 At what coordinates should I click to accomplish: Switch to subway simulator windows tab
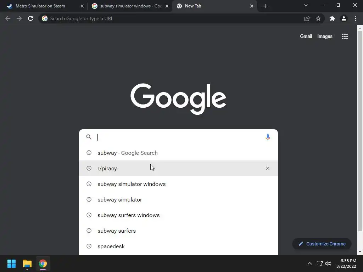click(130, 6)
